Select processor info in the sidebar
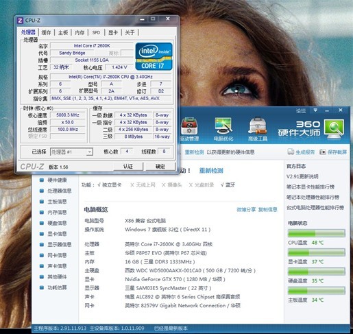353x334 pixels. click(60, 191)
